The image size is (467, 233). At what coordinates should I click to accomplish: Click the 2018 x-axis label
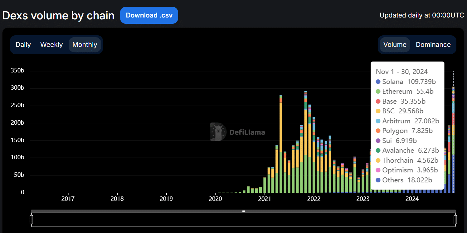click(x=117, y=199)
